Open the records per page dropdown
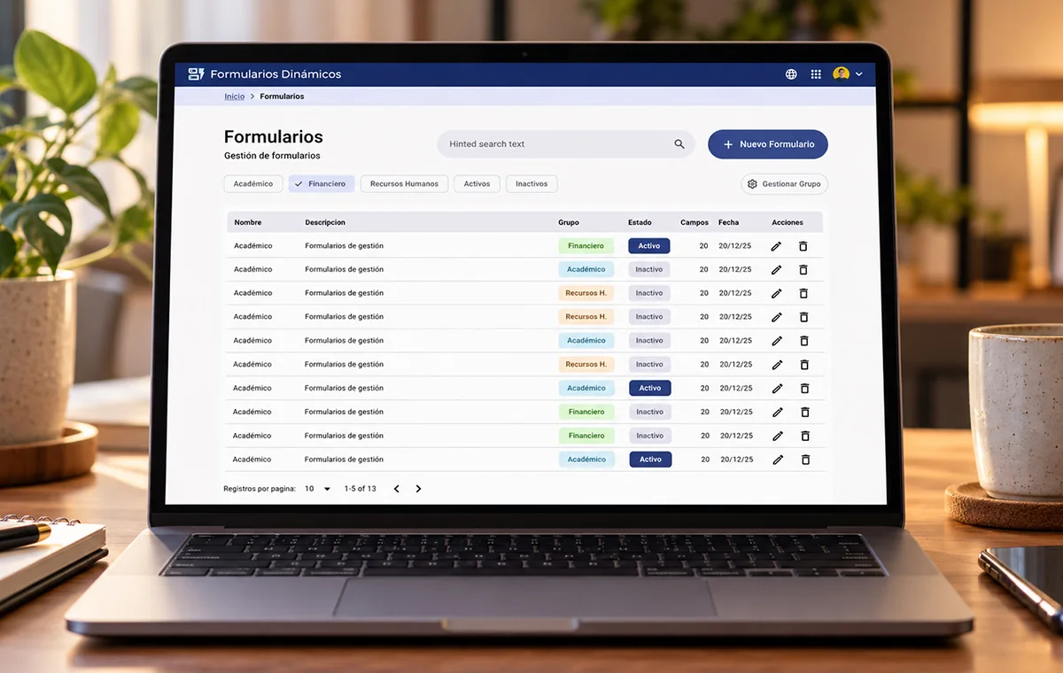 pyautogui.click(x=317, y=489)
